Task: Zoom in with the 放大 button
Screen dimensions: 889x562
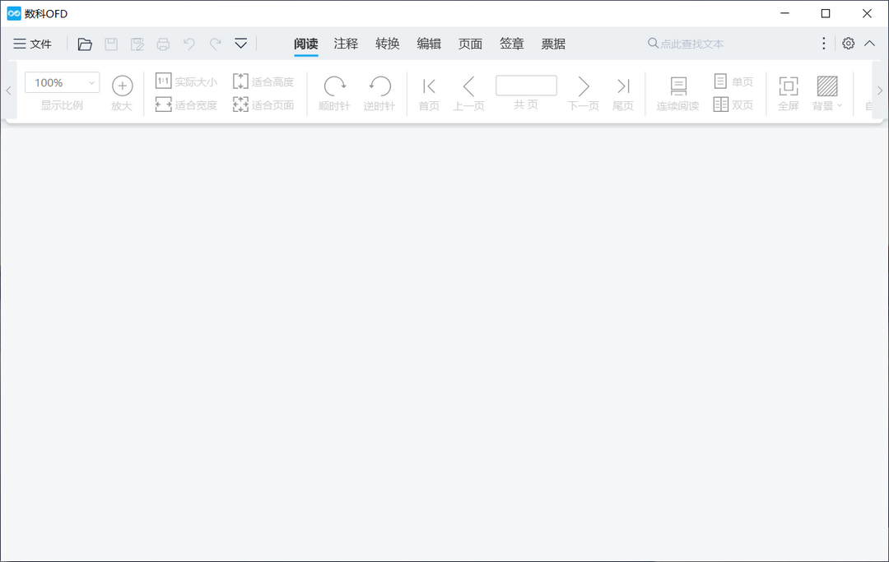Action: pos(122,94)
